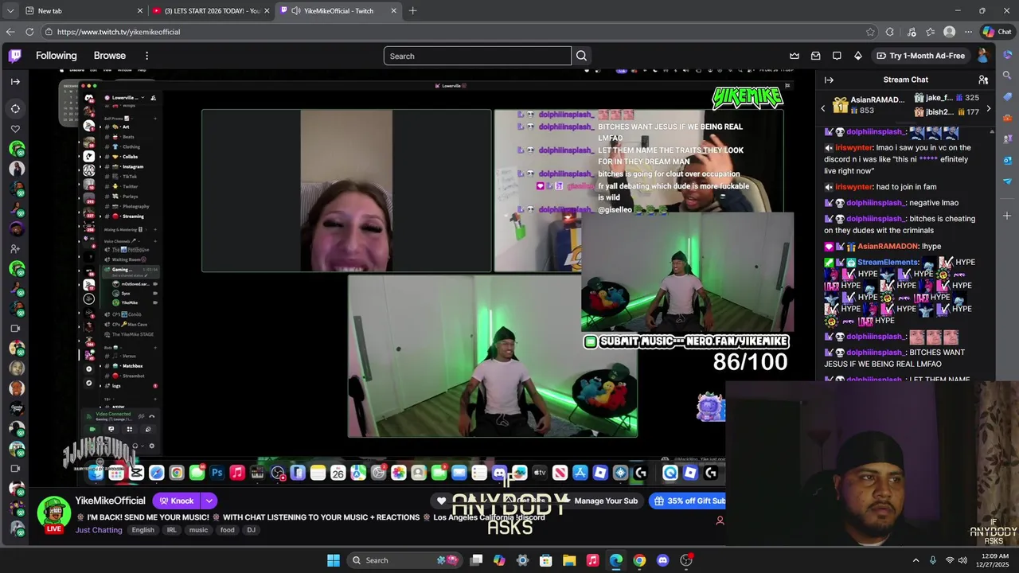
Task: Click the magnifier search button
Action: click(x=581, y=56)
